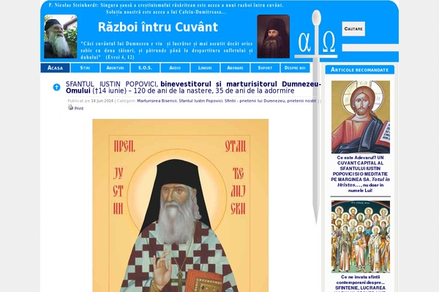The height and width of the screenshot is (292, 439).
Task: Click the Print text link
Action: (79, 109)
